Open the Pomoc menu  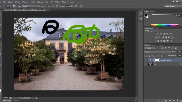(x=71, y=2)
